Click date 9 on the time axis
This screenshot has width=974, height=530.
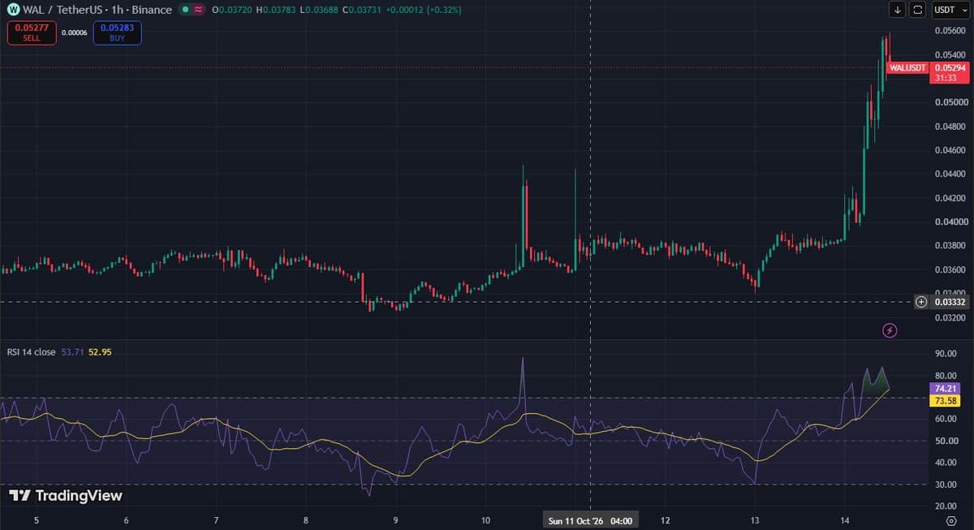tap(395, 520)
